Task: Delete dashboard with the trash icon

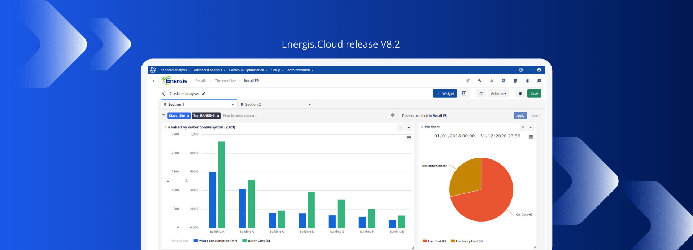Action: coord(520,93)
